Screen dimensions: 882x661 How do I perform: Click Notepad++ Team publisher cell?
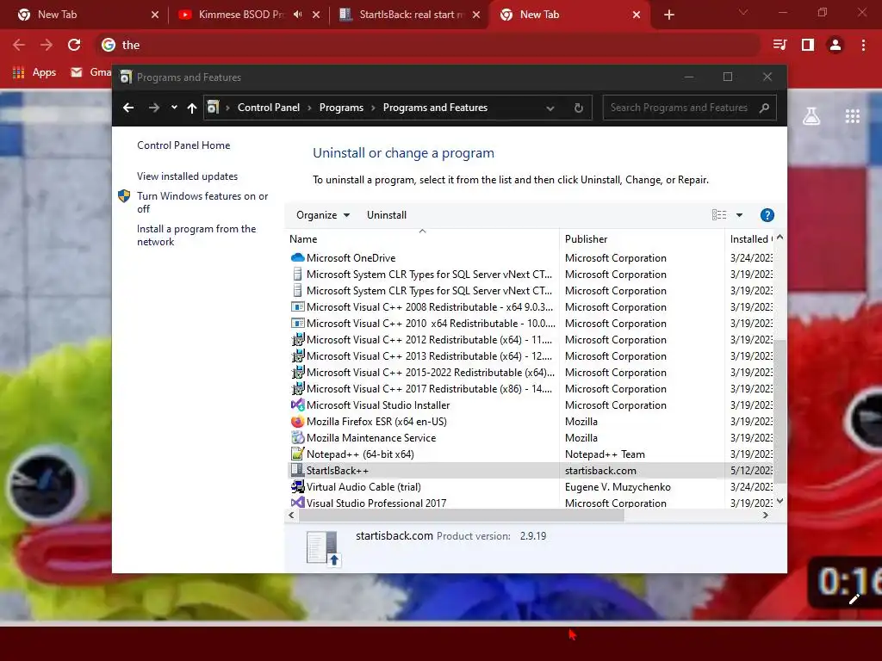tap(605, 454)
